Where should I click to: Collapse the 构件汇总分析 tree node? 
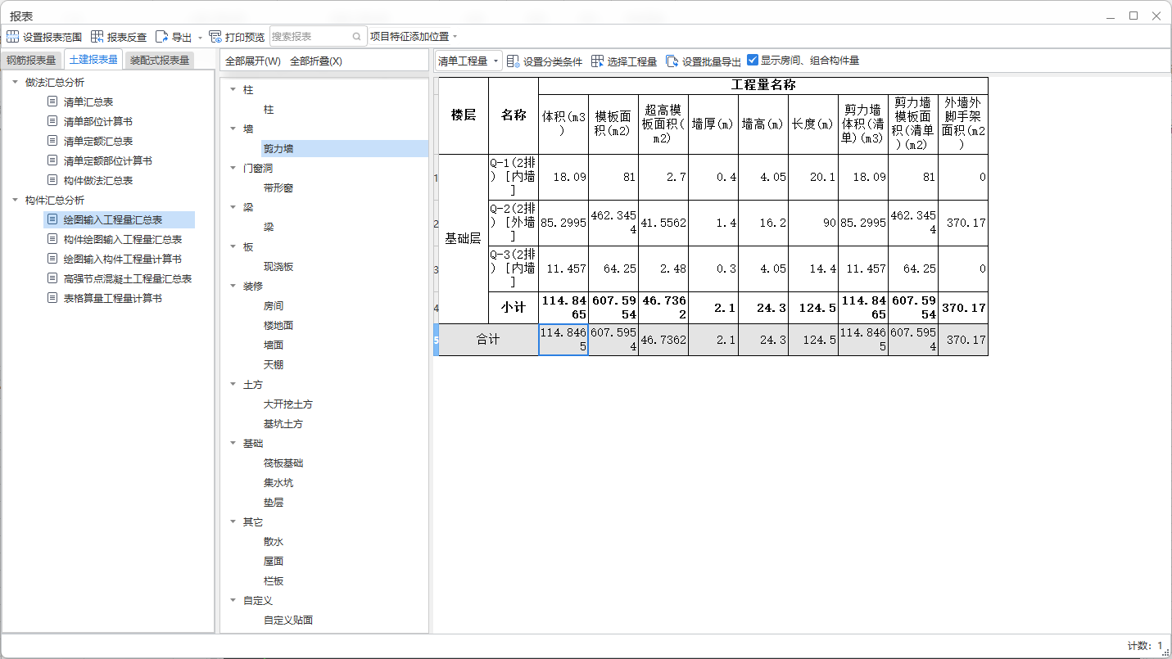click(16, 201)
